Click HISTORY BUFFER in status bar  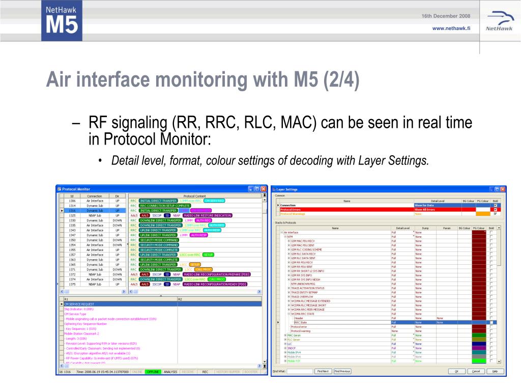(x=228, y=372)
